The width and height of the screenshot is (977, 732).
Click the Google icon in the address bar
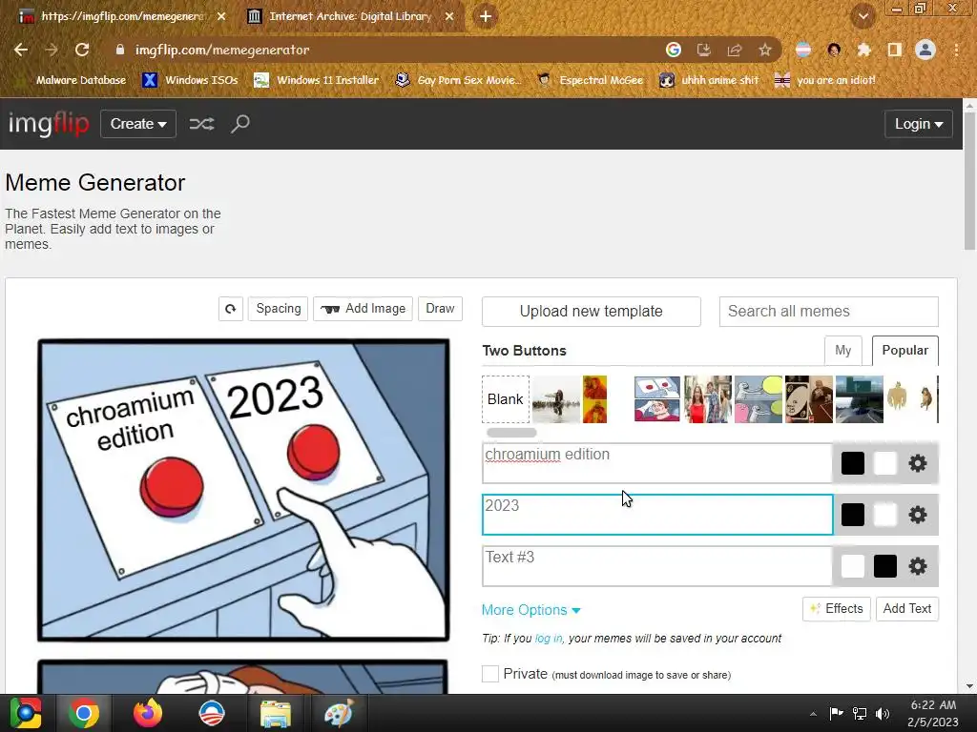(x=673, y=50)
